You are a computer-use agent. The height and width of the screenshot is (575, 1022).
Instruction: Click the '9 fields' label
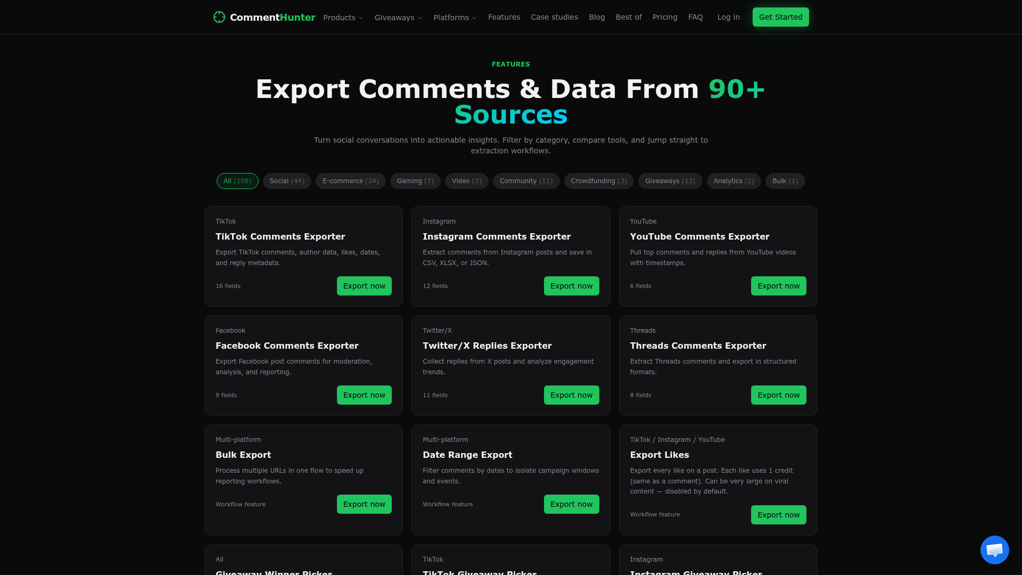tap(226, 395)
